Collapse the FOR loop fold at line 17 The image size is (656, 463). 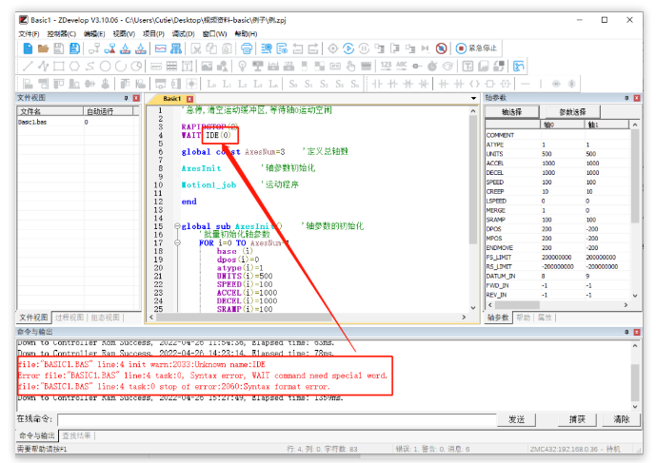pos(177,242)
